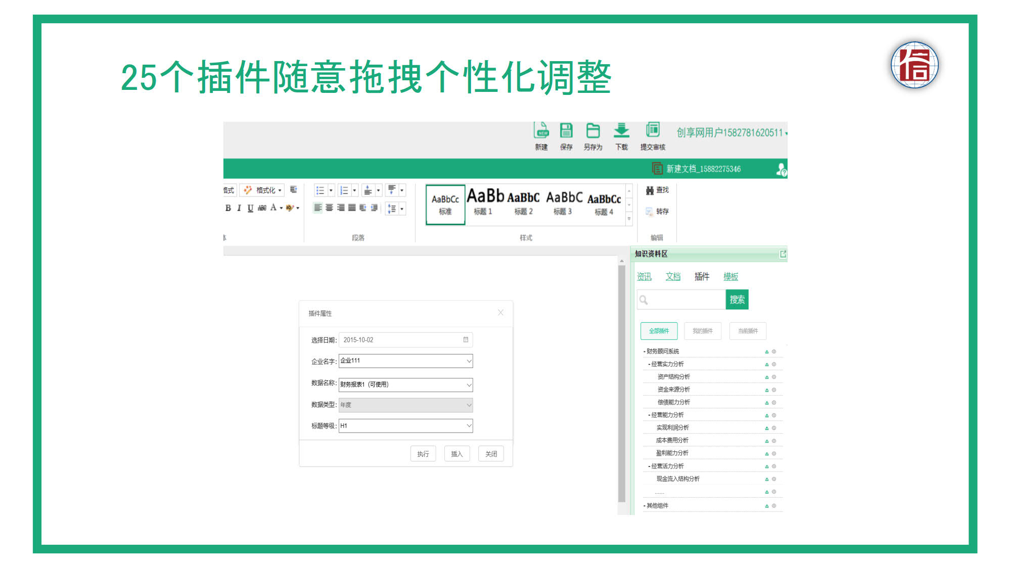Screen dimensions: 1011x568
Task: Collapse the 经营实力分析 tree node
Action: pos(649,365)
